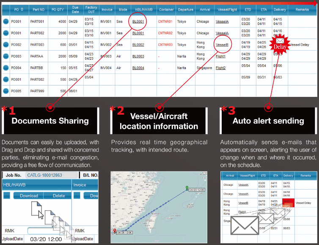Viewport: 319px width, 245px height.
Task: Click the red destination marker on the map
Action: point(114,231)
